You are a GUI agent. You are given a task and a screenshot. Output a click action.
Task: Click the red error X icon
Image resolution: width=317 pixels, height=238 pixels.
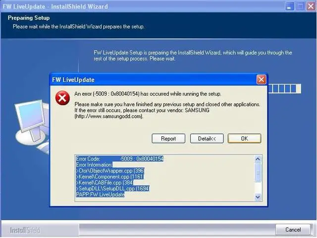(62, 98)
